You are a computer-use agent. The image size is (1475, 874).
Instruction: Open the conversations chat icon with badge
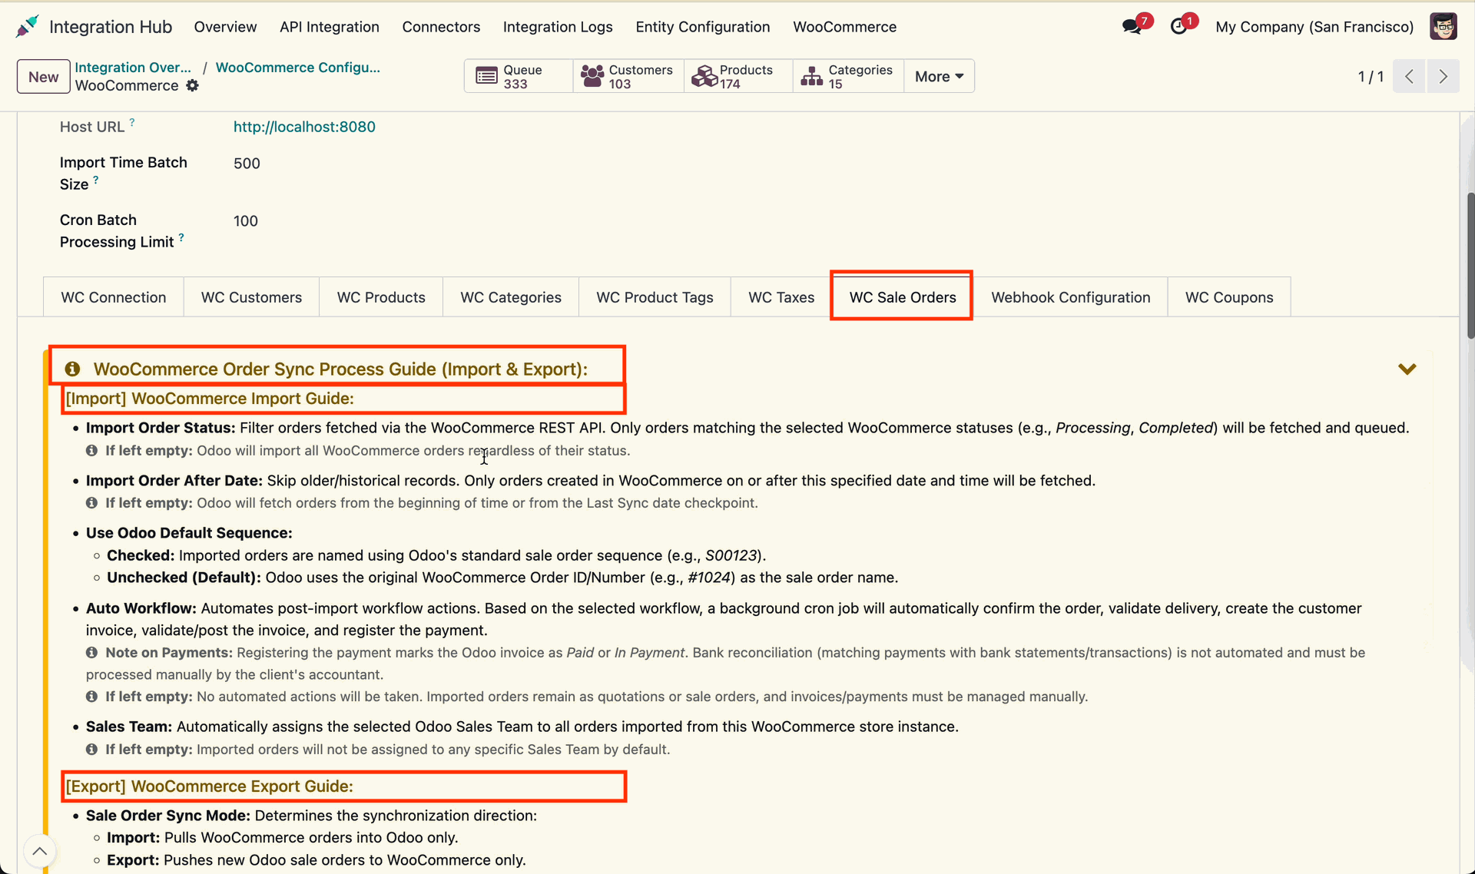click(1132, 27)
